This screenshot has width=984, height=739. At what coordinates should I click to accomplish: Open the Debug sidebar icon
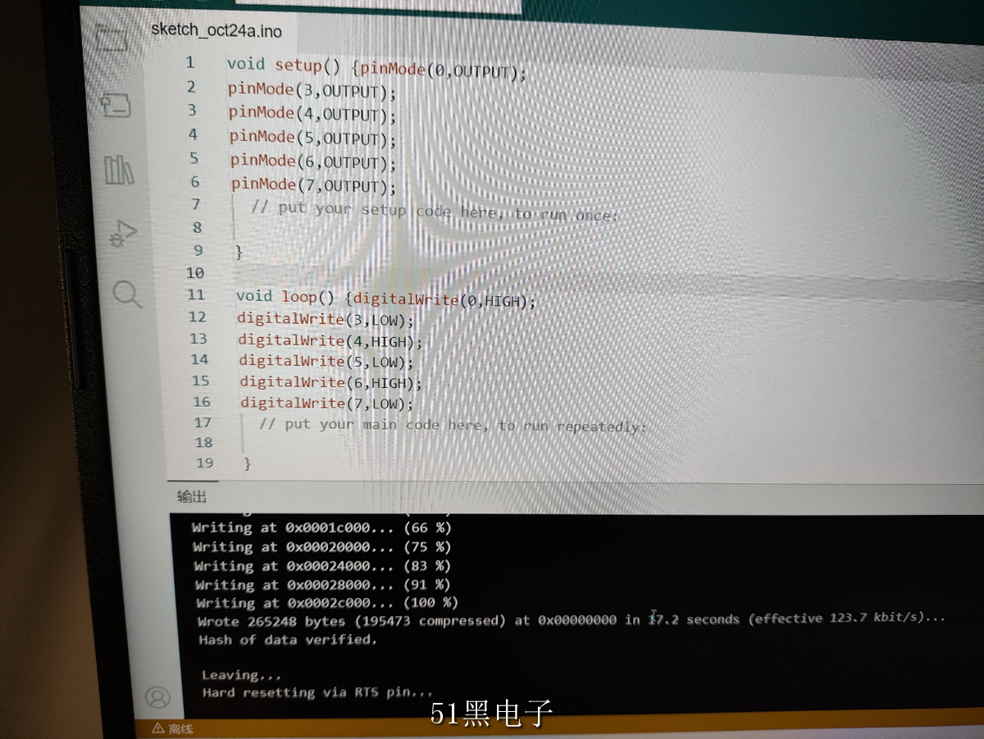tap(123, 233)
